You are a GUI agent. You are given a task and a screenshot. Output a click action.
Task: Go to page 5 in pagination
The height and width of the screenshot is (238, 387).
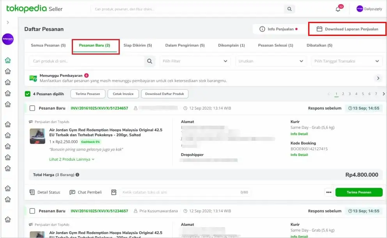click(363, 94)
